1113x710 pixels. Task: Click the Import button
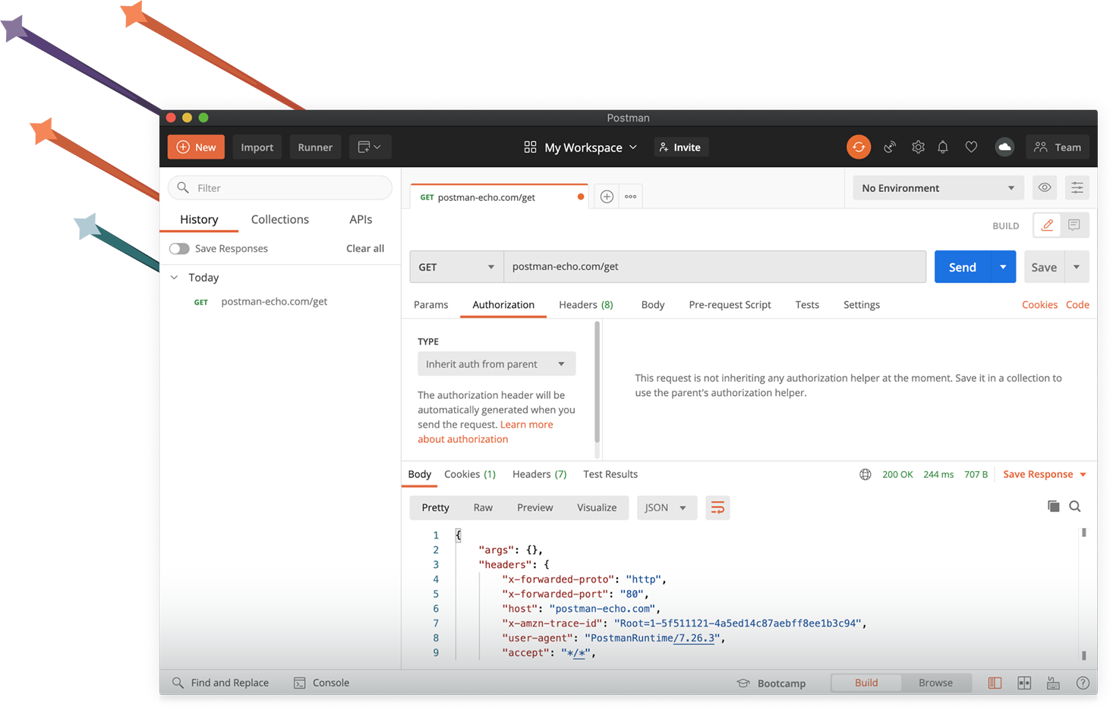257,147
